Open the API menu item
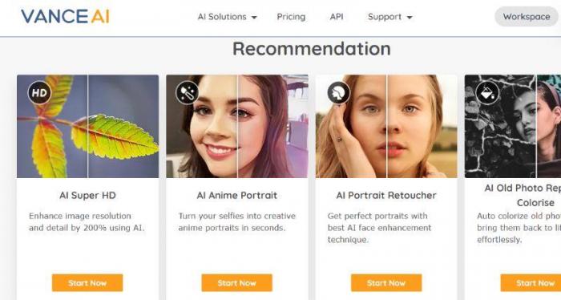 click(x=337, y=17)
